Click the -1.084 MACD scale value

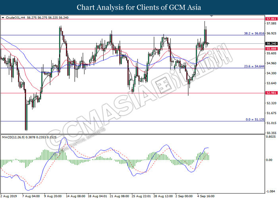[271, 191]
